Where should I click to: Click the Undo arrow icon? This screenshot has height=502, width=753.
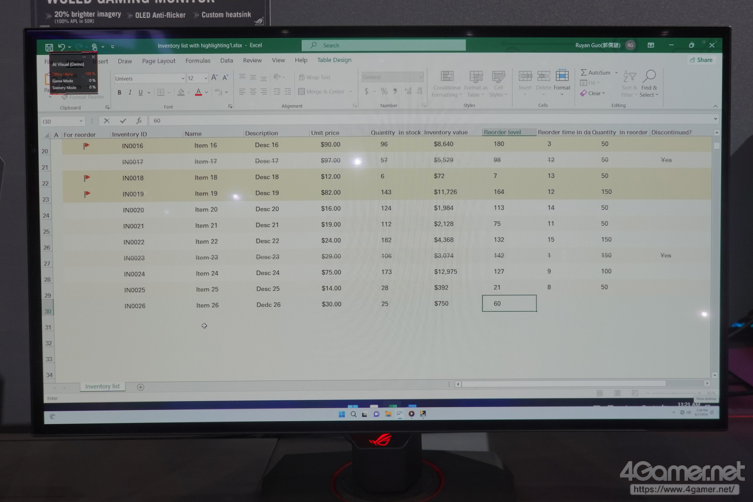[61, 46]
